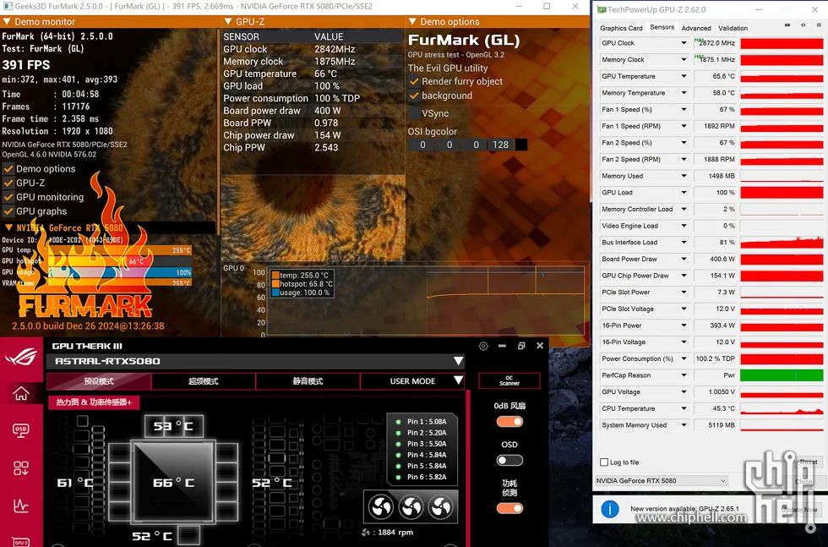This screenshot has height=547, width=828.
Task: Switch to the Graphics Card tab
Action: pos(621,28)
